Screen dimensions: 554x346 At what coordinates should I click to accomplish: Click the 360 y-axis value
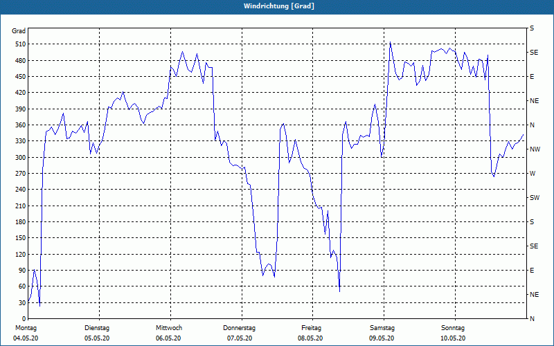click(x=21, y=125)
